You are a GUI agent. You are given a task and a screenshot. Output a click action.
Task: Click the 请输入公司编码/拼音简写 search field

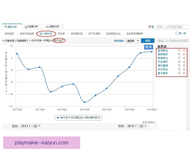[173, 41]
